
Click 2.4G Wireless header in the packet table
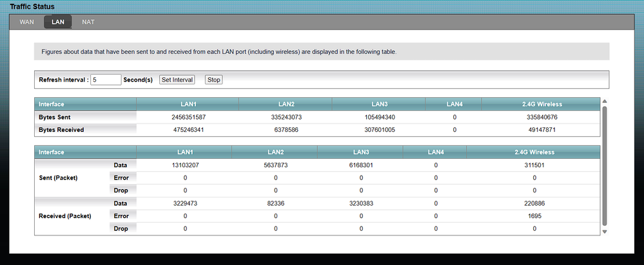[x=535, y=152]
